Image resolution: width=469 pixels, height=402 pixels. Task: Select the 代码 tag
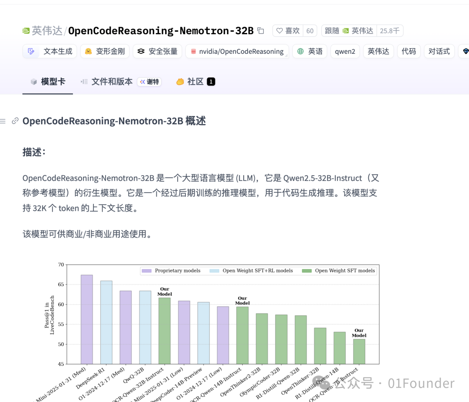[x=409, y=51]
